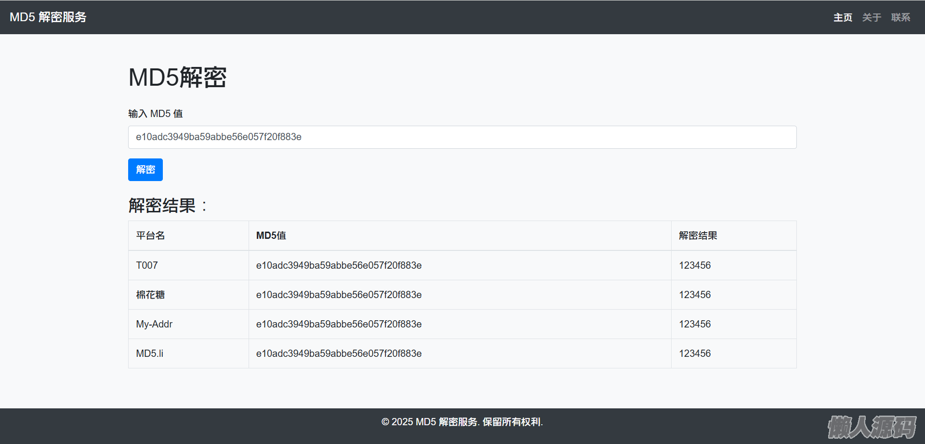Open the 关于 page in navbar
Image resolution: width=925 pixels, height=444 pixels.
[872, 17]
